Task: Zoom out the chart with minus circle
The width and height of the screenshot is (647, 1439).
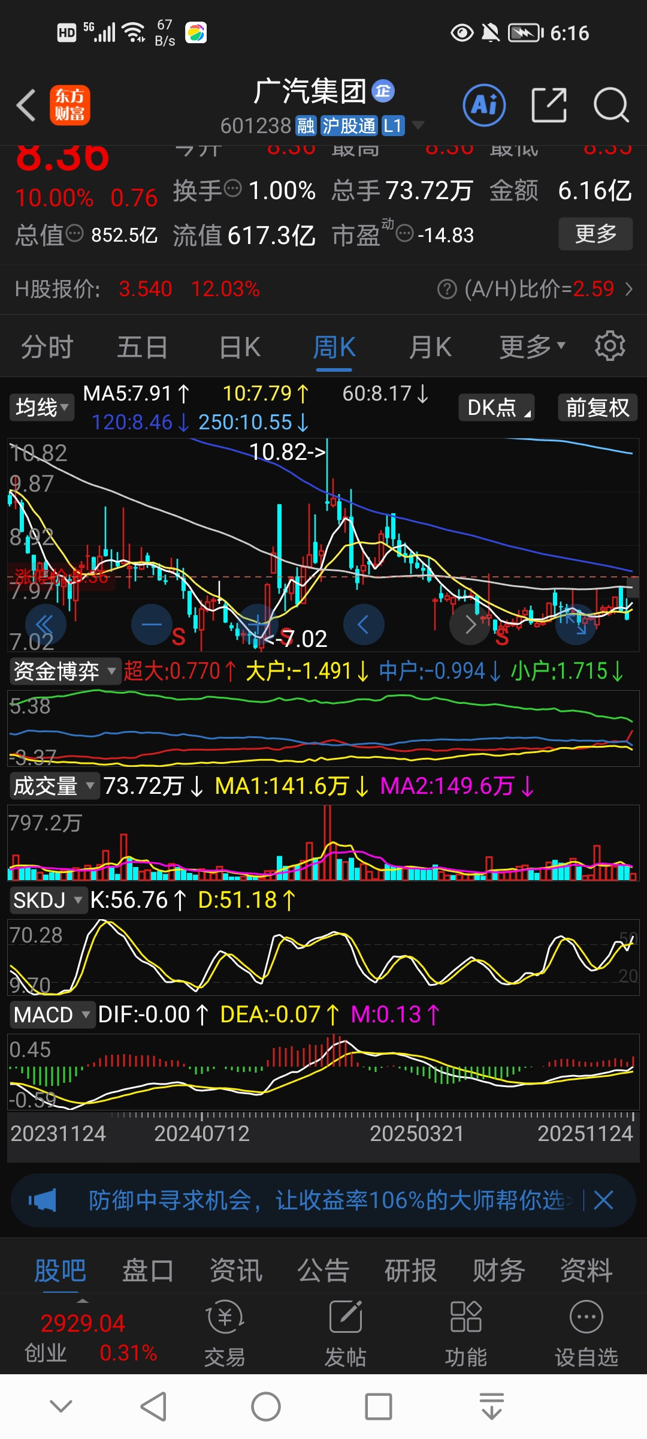Action: coord(152,625)
